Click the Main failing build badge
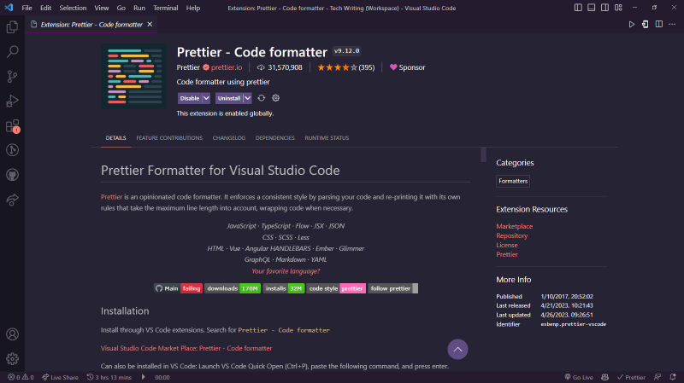The height and width of the screenshot is (383, 684). [x=178, y=288]
